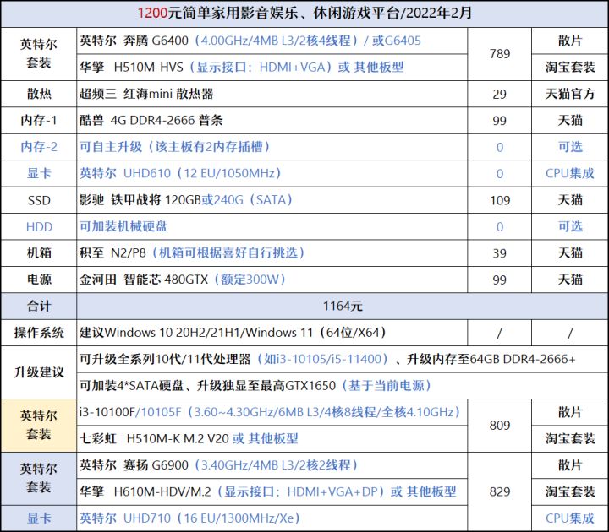Click the '机箱' row label

click(39, 253)
